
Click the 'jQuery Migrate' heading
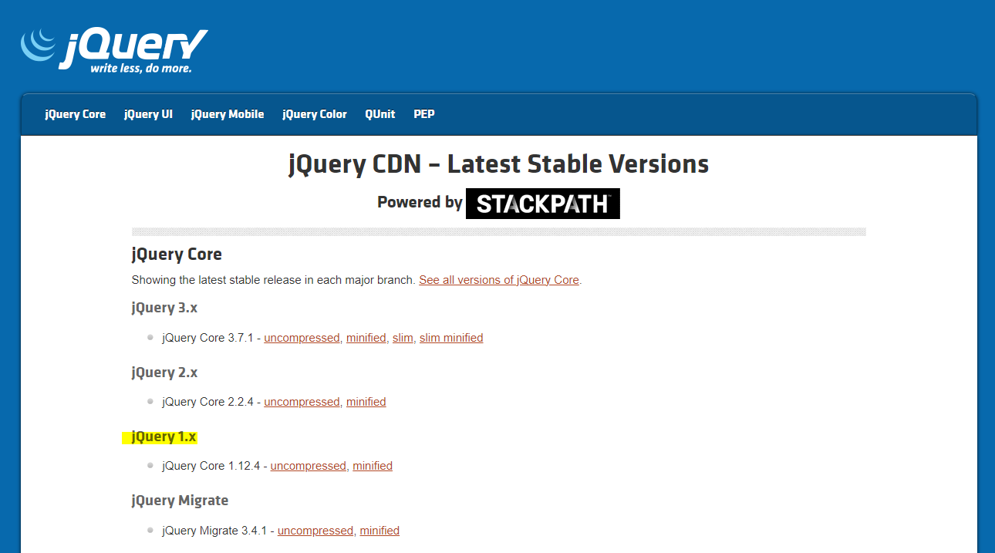180,501
